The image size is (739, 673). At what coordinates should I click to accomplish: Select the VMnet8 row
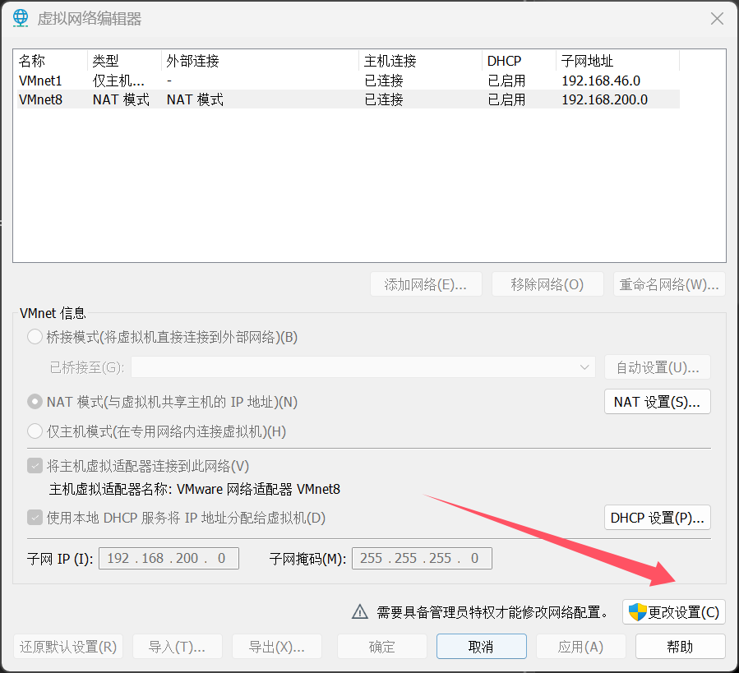click(349, 99)
